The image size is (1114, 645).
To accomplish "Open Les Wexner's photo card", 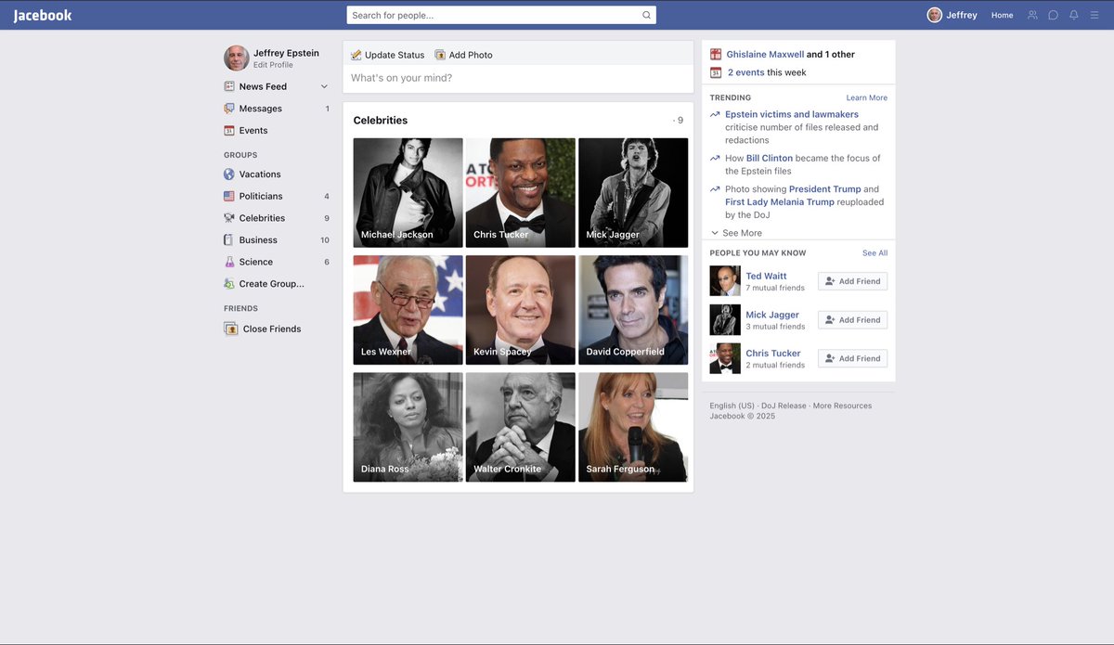I will point(408,310).
